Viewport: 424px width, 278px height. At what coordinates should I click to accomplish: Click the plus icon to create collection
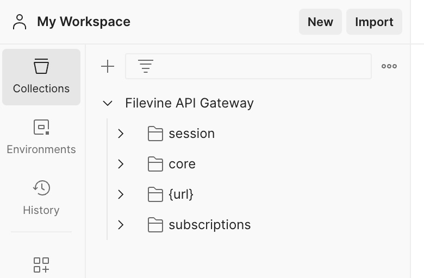coord(108,66)
